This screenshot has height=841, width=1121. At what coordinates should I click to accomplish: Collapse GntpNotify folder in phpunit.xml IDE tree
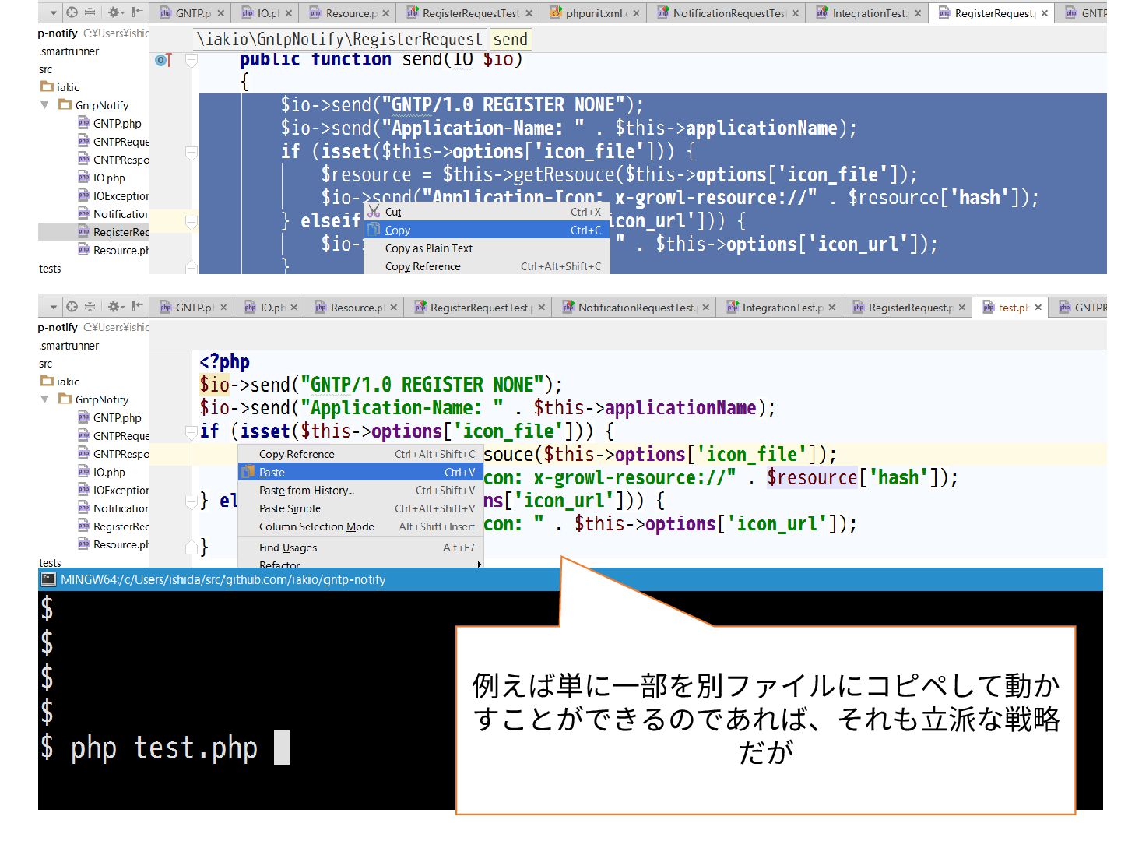coord(44,105)
